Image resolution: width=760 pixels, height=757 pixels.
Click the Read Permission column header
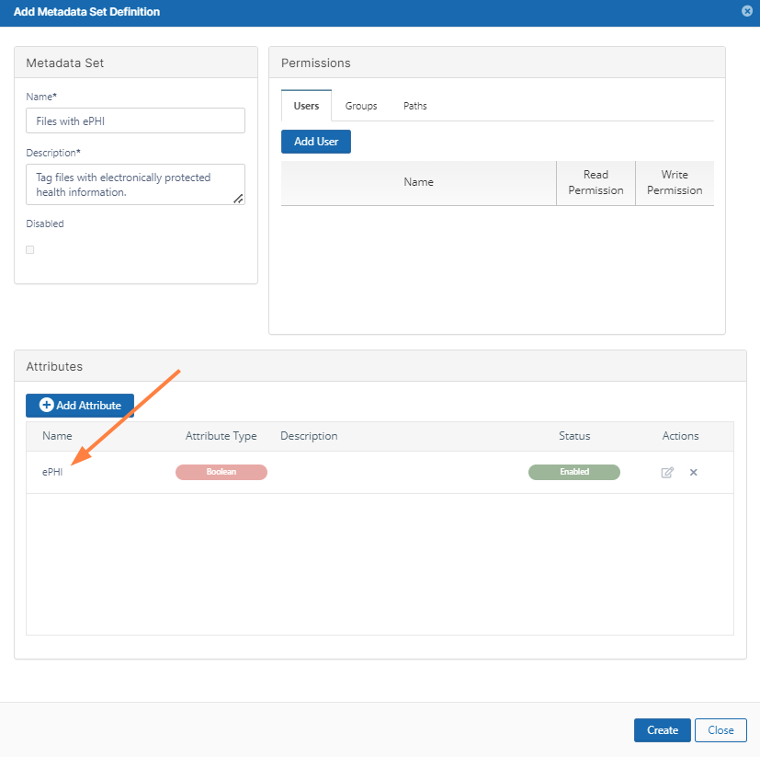click(x=596, y=182)
